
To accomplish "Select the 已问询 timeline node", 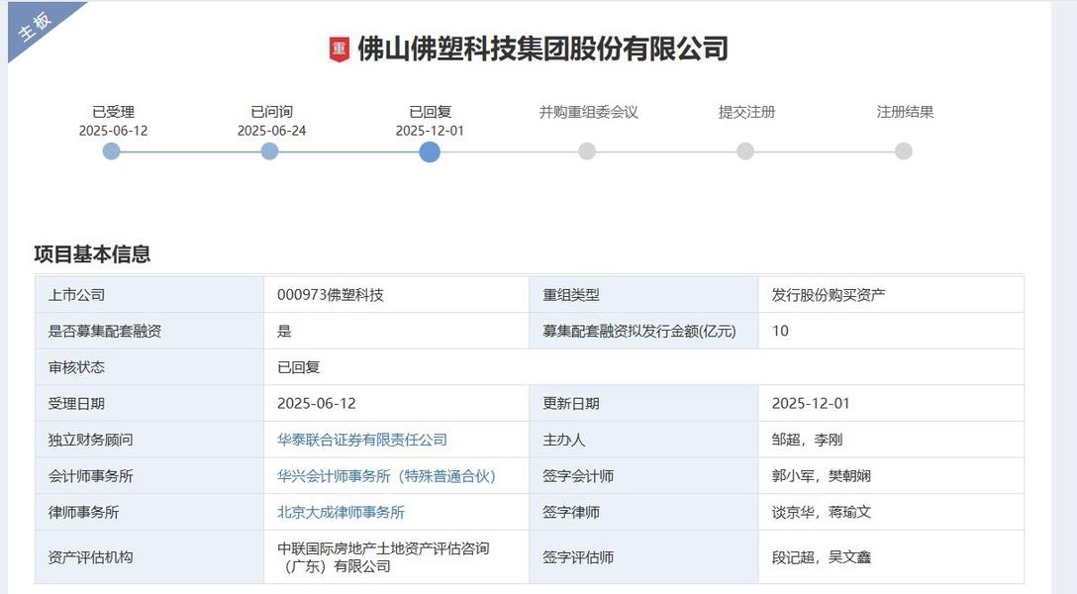I will point(270,151).
